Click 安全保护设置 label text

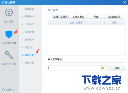(9, 43)
